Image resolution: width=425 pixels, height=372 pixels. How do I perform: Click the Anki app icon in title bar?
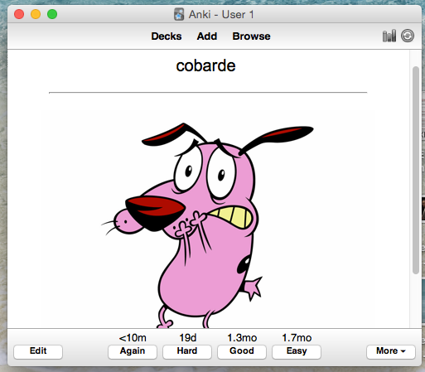[x=179, y=14]
